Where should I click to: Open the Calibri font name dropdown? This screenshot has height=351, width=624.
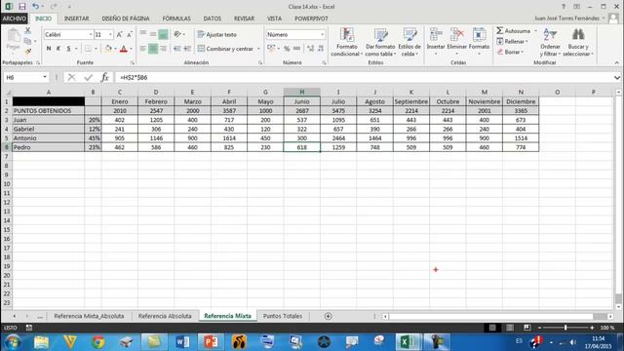tap(91, 35)
